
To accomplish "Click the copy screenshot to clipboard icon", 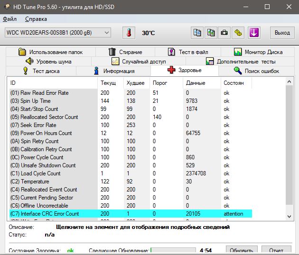I will click(211, 33).
